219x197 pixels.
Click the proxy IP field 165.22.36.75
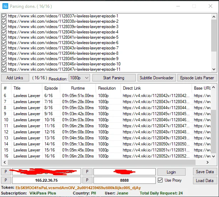[47, 180]
